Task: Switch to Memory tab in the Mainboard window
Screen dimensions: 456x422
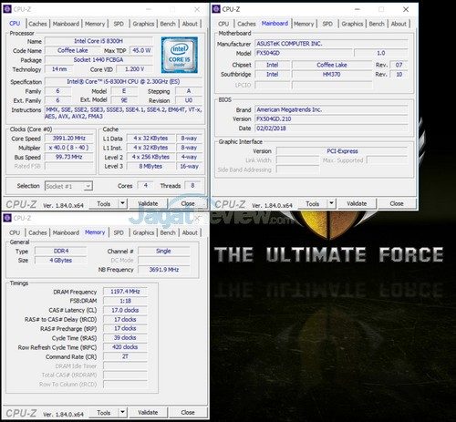Action: tap(304, 24)
